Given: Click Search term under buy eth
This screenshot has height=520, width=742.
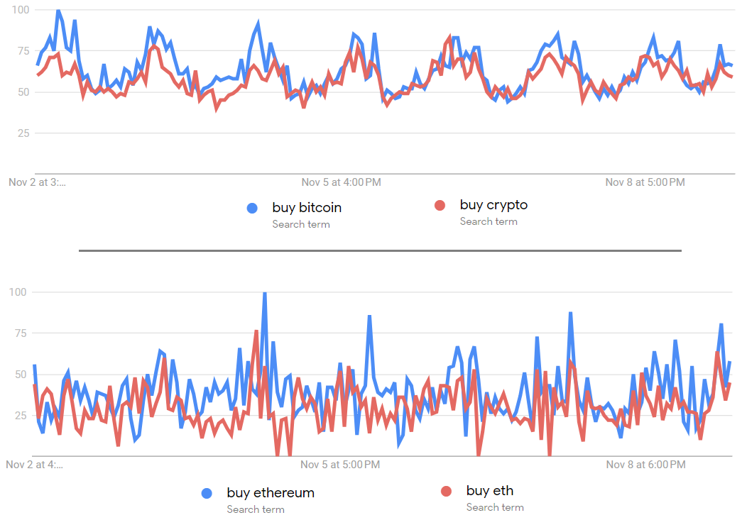Looking at the screenshot, I should tap(495, 507).
